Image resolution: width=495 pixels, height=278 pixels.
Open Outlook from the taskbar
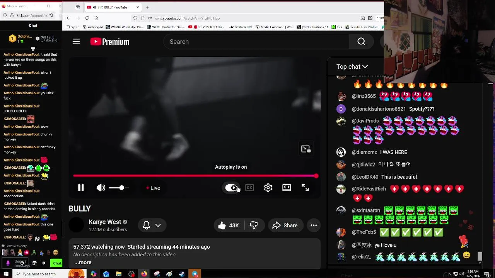tap(106, 274)
